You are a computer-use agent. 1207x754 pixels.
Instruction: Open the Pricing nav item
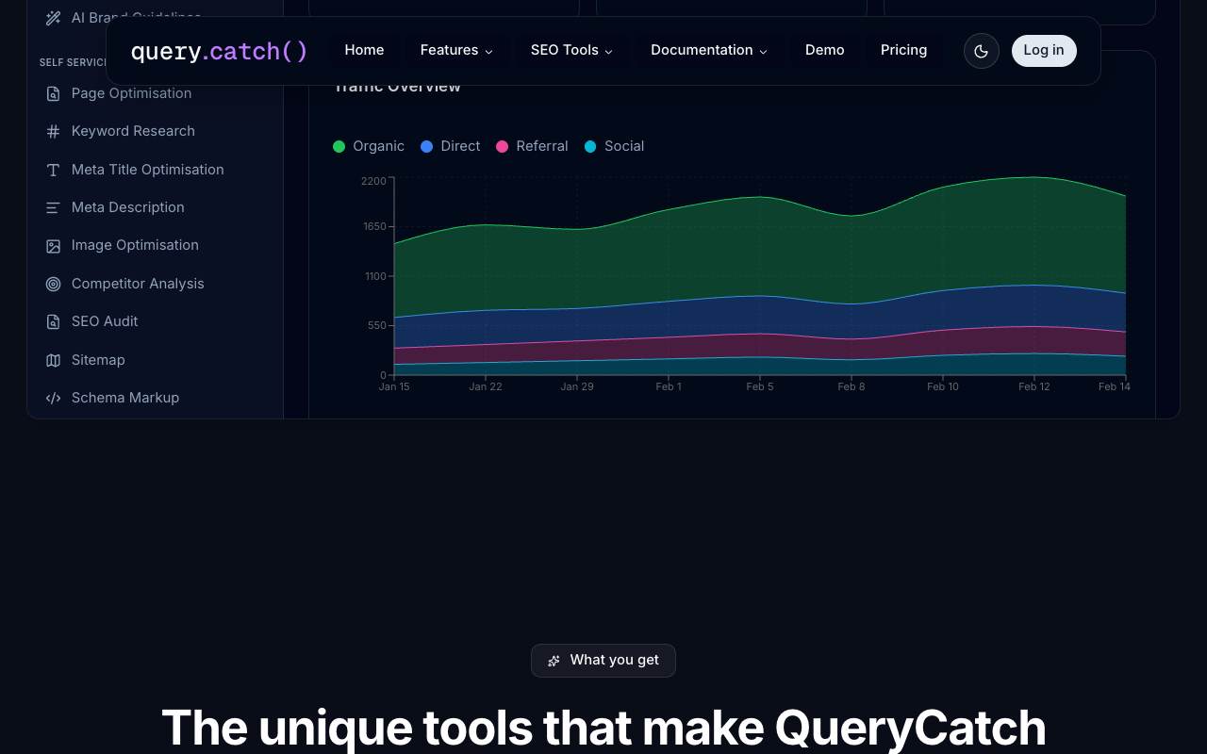903,50
